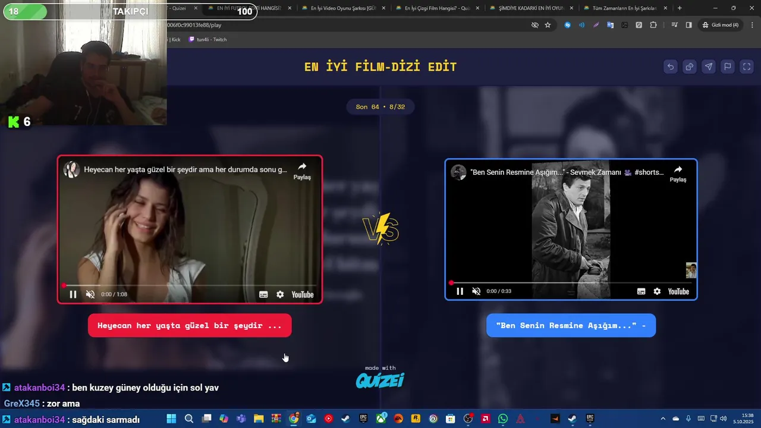Open Chrome three-dot menu
This screenshot has height=428, width=761.
751,25
